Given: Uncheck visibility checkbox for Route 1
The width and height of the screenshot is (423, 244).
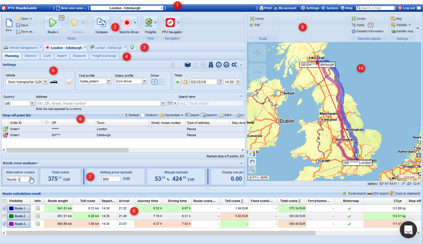Looking at the screenshot, I should coord(4,209).
